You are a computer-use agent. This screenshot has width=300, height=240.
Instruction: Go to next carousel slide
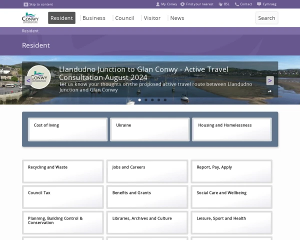click(270, 80)
